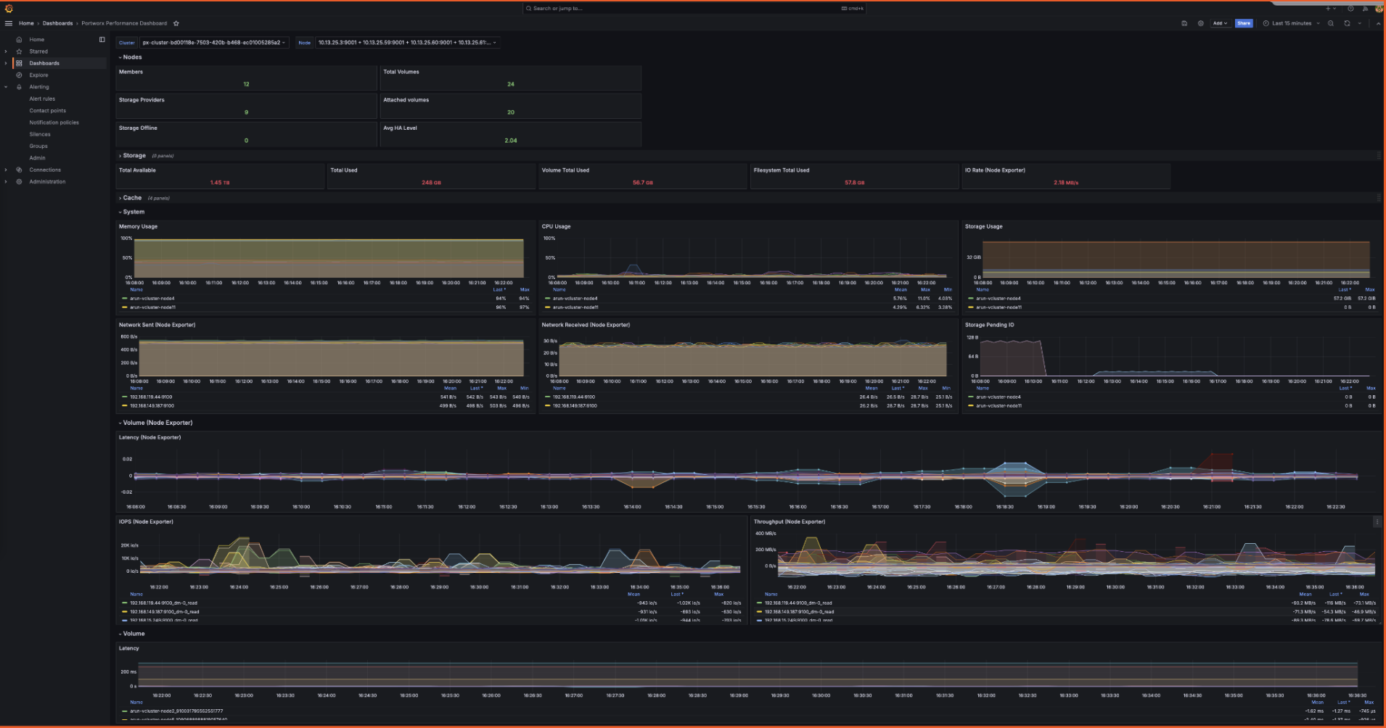The height and width of the screenshot is (728, 1386).
Task: Open the news feed icon
Action: [1366, 9]
